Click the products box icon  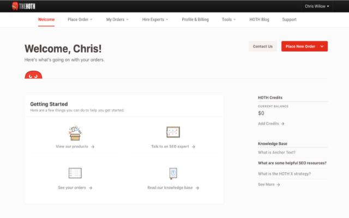coord(75,132)
